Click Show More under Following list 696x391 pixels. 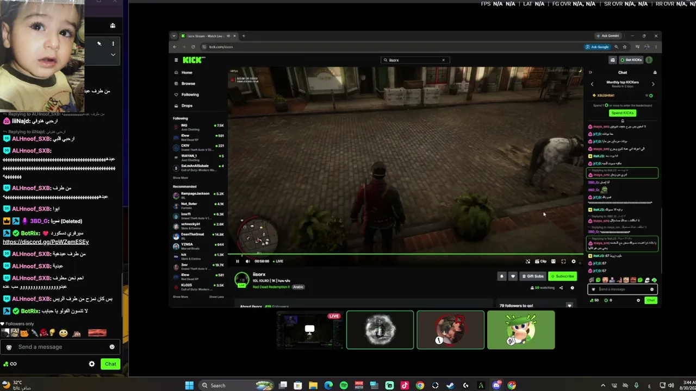pyautogui.click(x=181, y=178)
